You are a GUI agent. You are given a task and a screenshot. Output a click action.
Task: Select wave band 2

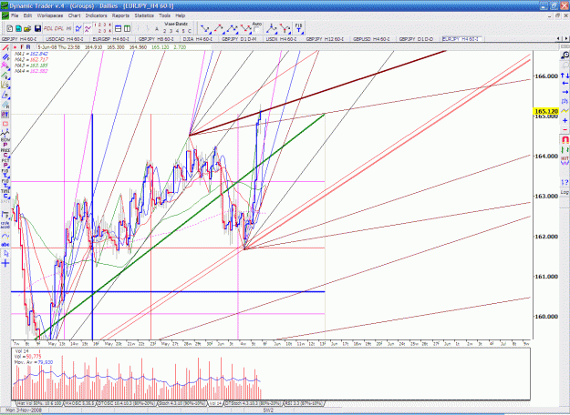(164, 31)
